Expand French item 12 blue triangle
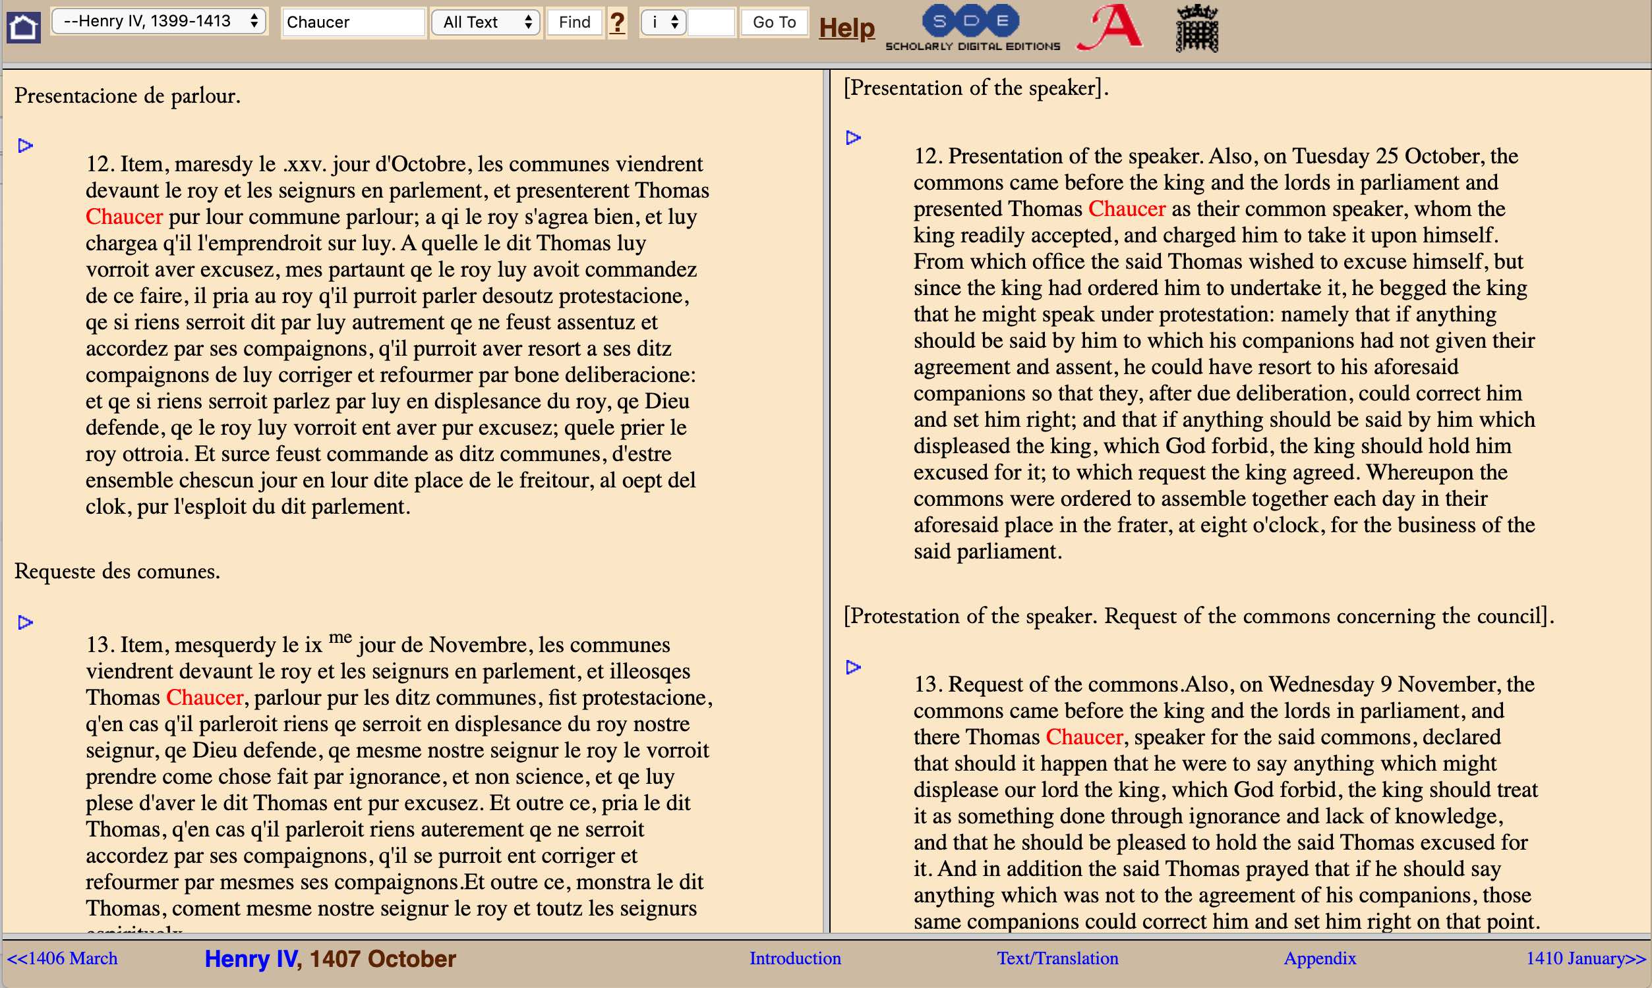The height and width of the screenshot is (988, 1652). (25, 145)
